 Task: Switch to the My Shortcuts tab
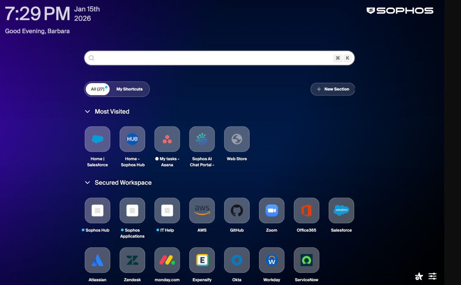tap(129, 89)
